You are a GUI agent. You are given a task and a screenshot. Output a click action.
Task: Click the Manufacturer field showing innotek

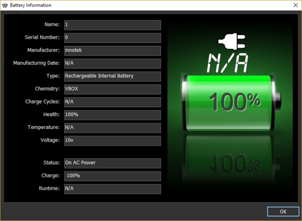point(112,51)
